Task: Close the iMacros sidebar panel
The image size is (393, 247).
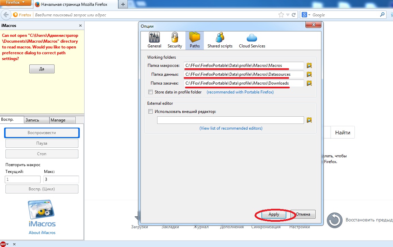Action: [x=80, y=26]
